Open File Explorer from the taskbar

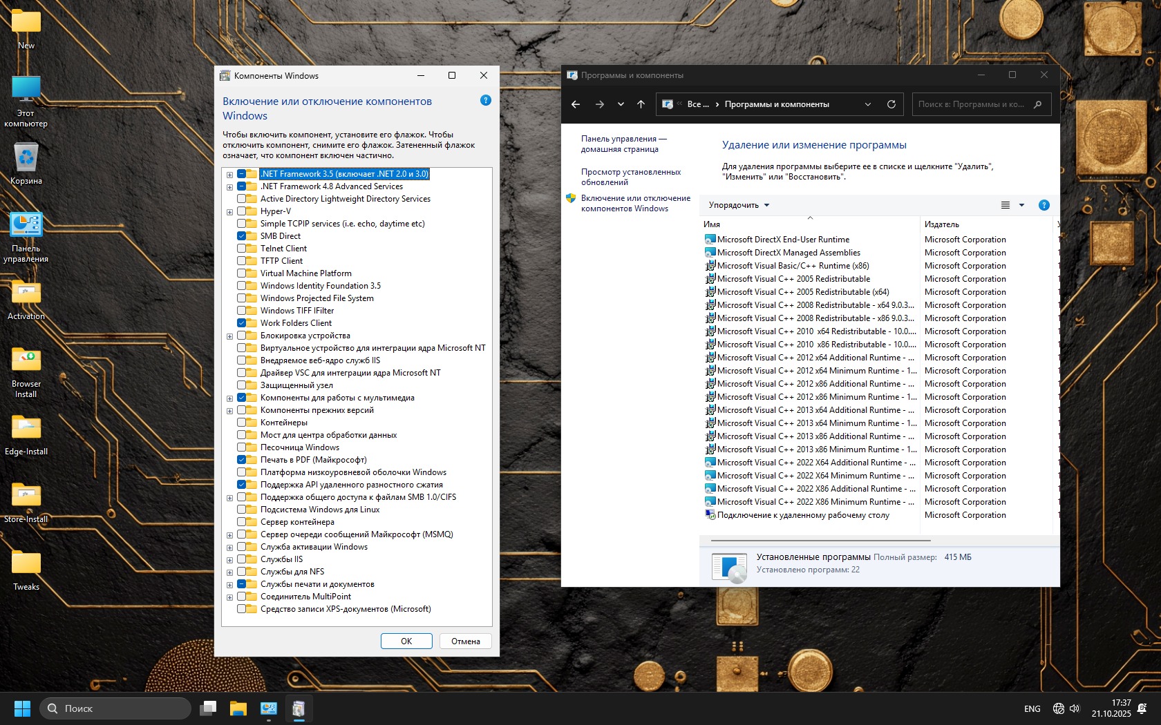[238, 708]
